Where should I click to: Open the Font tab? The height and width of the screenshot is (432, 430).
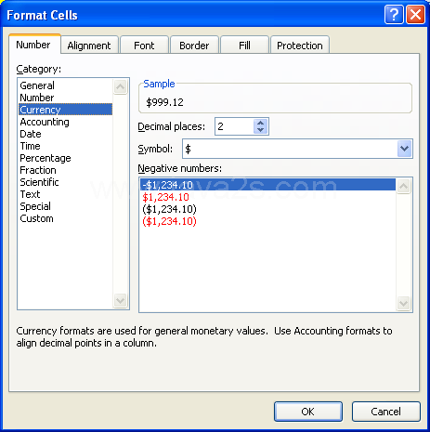tap(144, 46)
